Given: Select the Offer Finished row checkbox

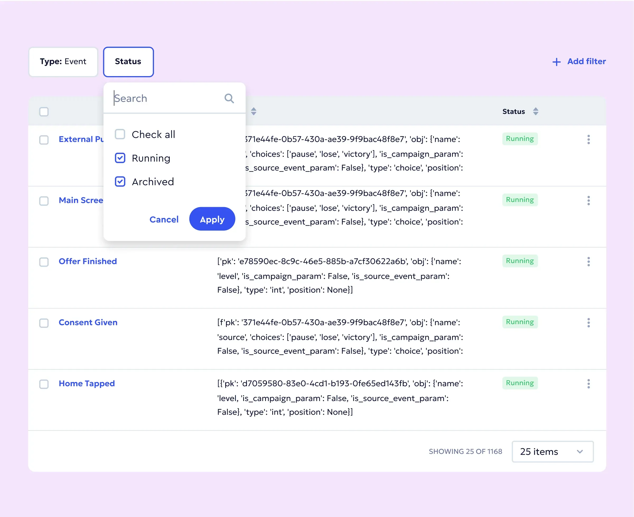Looking at the screenshot, I should click(x=44, y=262).
